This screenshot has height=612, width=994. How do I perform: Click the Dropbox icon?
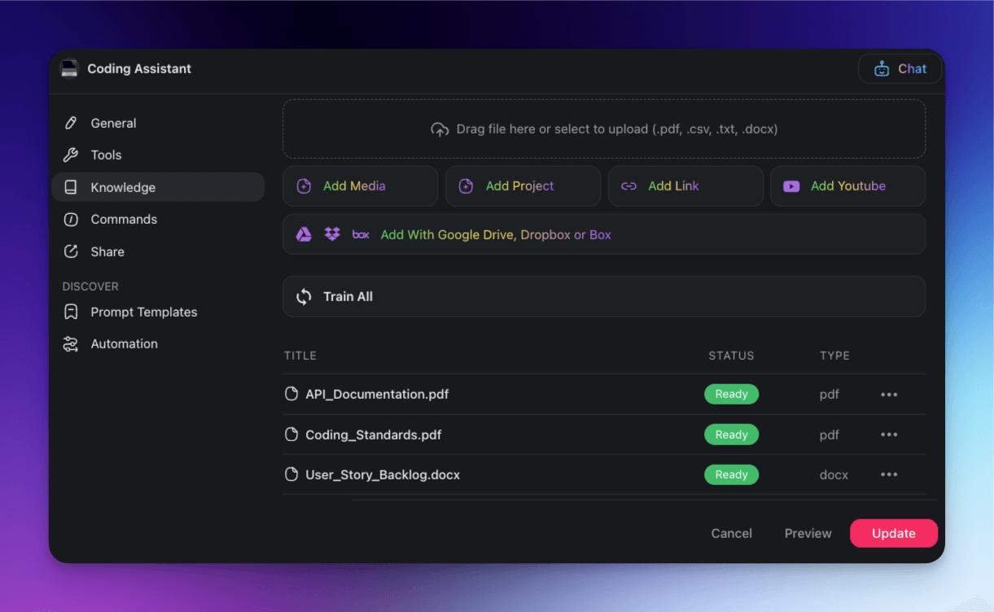point(331,234)
